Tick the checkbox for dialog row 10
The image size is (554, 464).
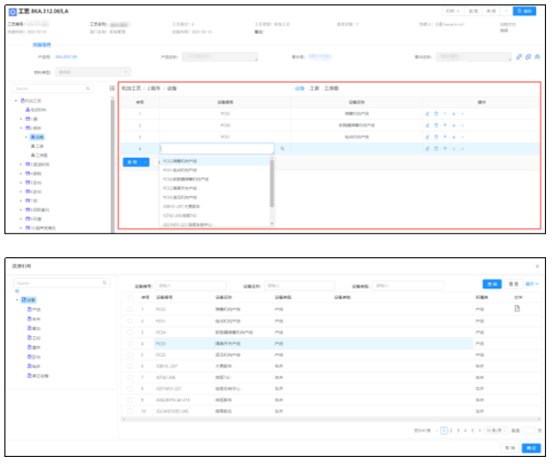pyautogui.click(x=129, y=411)
